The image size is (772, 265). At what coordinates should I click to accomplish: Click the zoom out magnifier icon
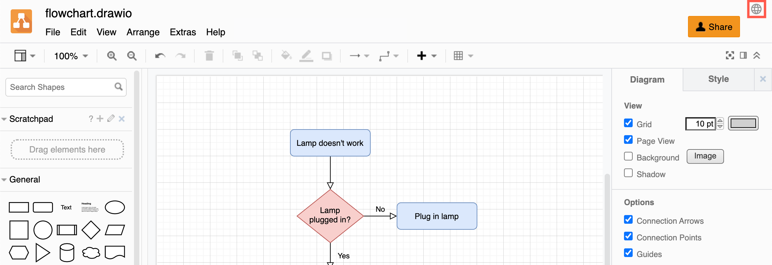tap(132, 56)
